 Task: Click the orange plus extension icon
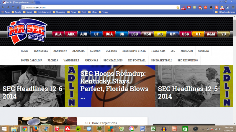tap(217, 7)
